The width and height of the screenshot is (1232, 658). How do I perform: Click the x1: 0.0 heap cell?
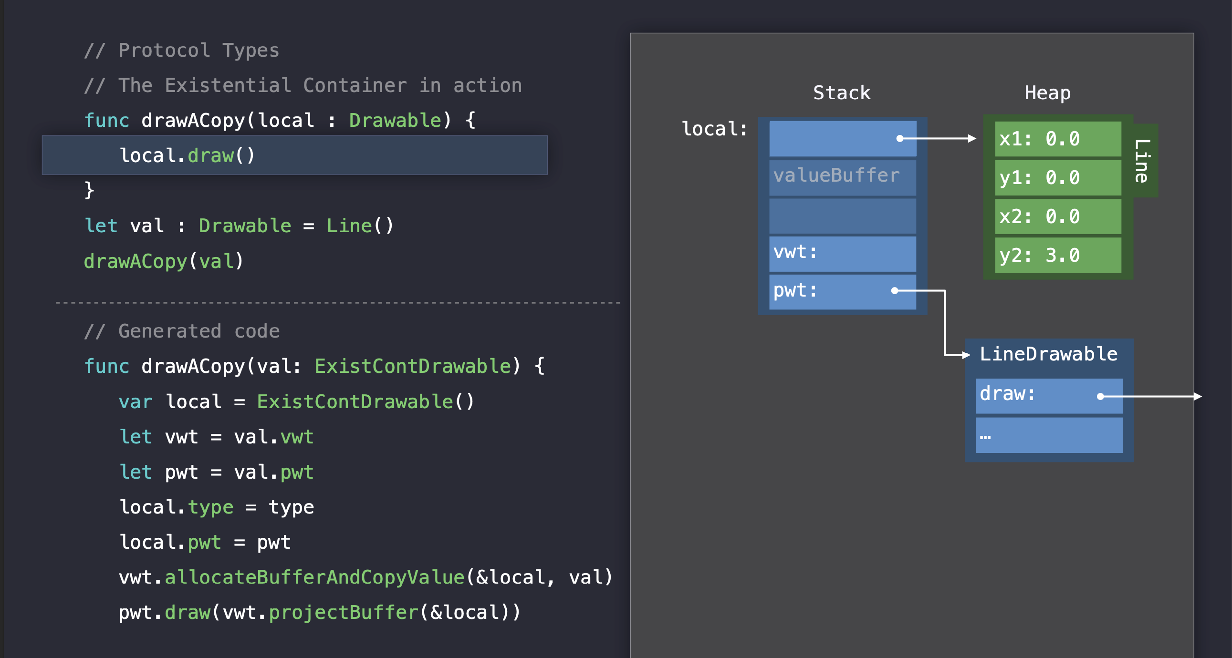(1057, 139)
